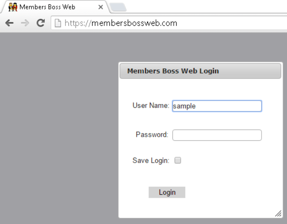Click the Password label
Image resolution: width=287 pixels, height=224 pixels.
(152, 135)
